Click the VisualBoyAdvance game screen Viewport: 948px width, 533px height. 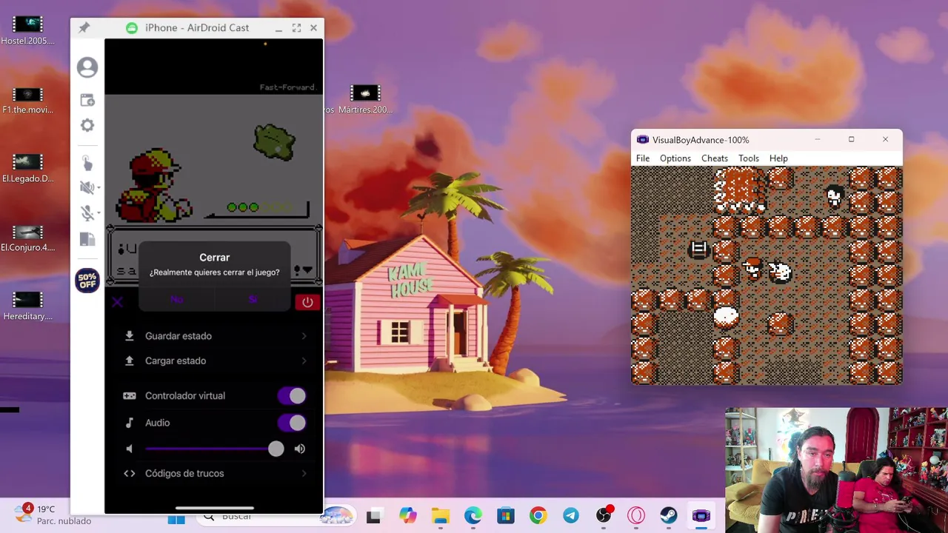(767, 275)
